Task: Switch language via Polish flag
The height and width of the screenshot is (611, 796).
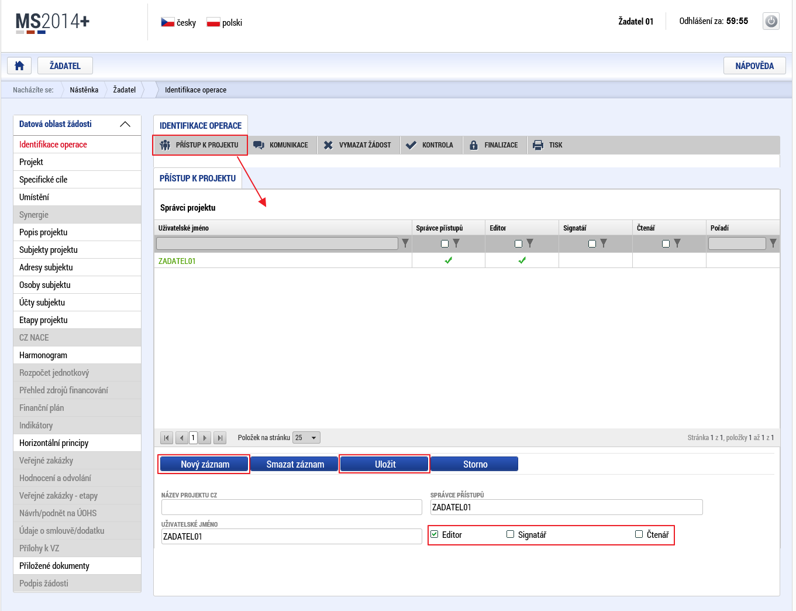Action: 213,22
